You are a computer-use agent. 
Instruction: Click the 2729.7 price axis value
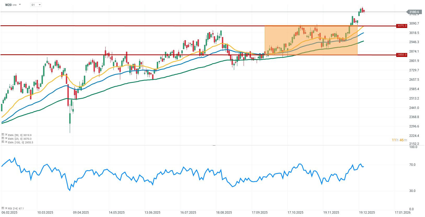pyautogui.click(x=414, y=70)
